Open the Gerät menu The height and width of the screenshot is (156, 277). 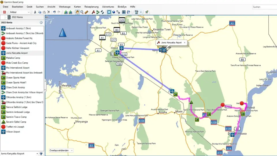point(29,7)
